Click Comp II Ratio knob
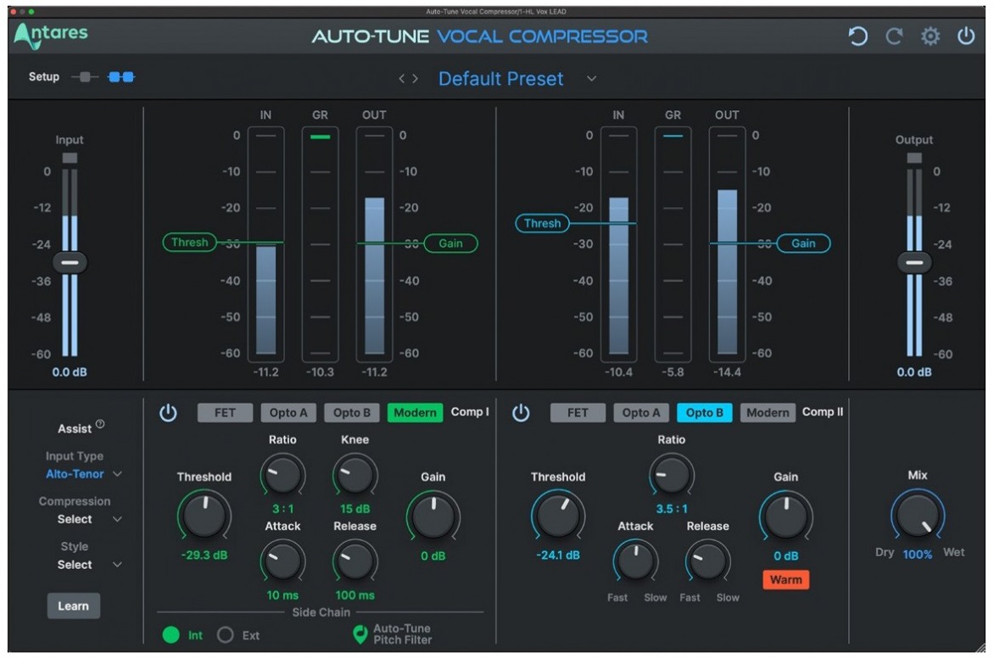Viewport: 994px width, 659px height. [x=672, y=475]
